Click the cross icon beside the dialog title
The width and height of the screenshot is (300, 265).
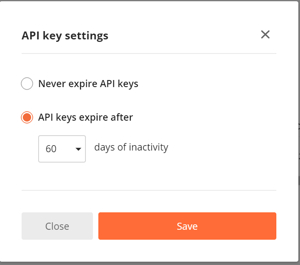tap(265, 34)
